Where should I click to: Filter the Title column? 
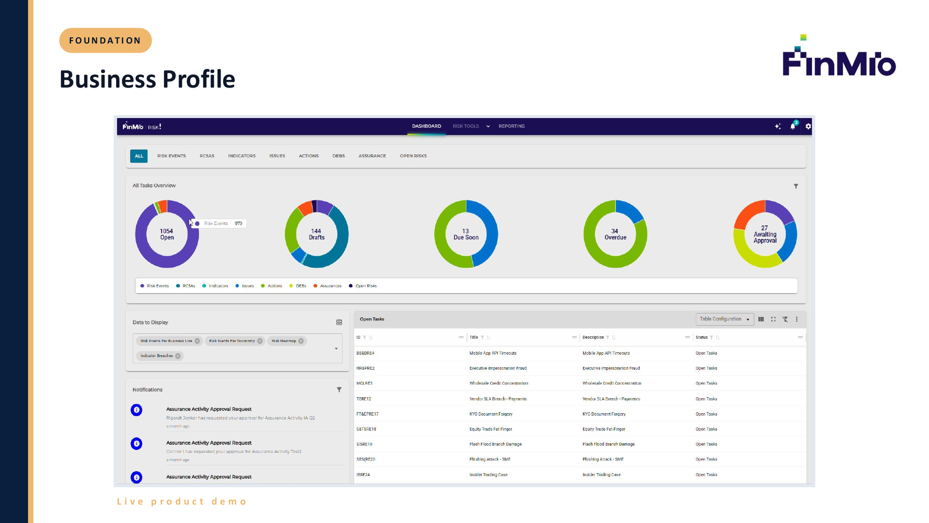coord(482,338)
